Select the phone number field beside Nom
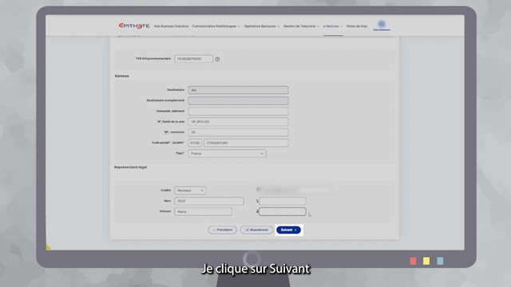Image resolution: width=511 pixels, height=287 pixels. (283, 201)
